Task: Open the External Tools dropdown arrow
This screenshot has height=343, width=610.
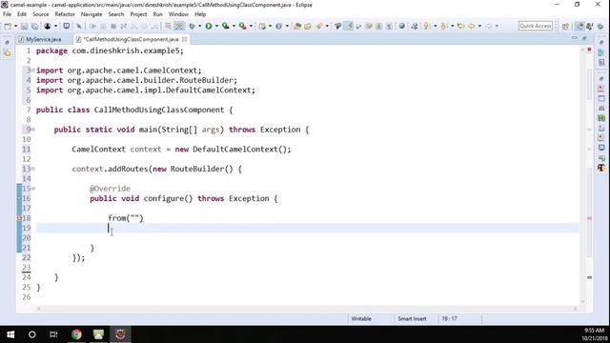Action: point(251,26)
